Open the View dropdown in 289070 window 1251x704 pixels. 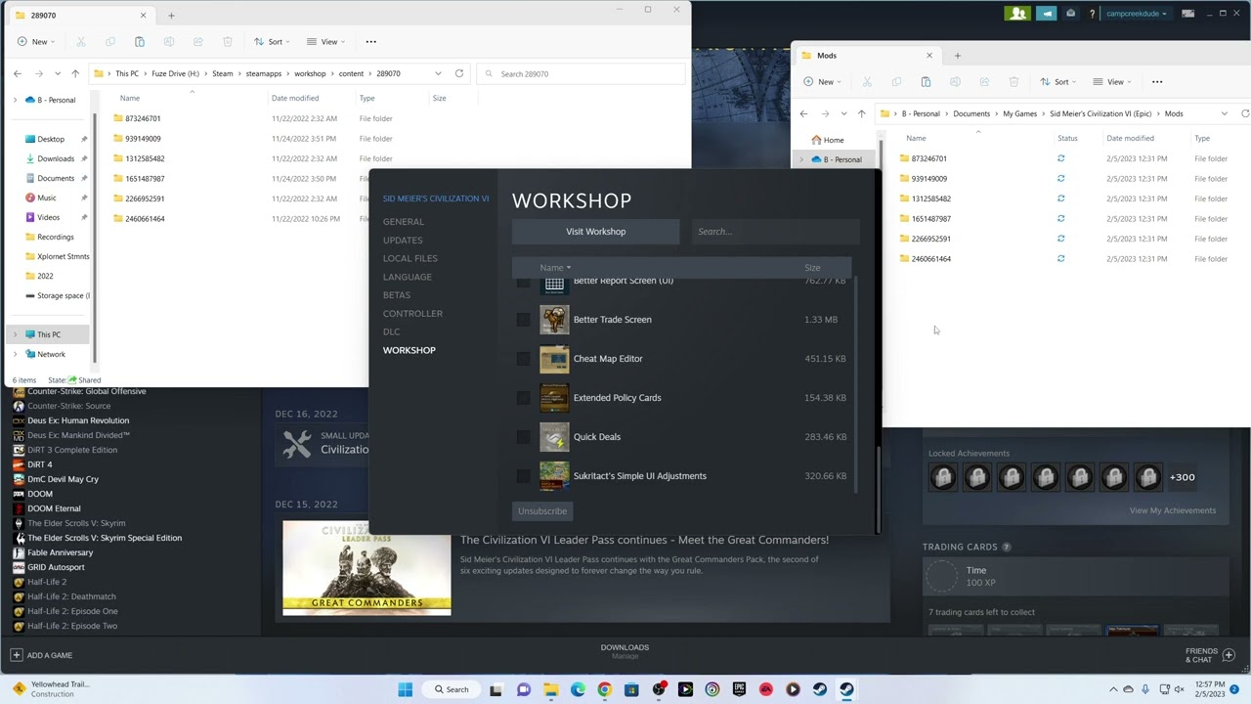[x=325, y=42]
